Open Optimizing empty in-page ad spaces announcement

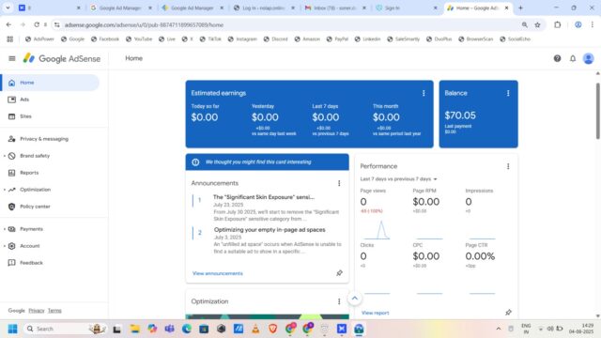pyautogui.click(x=270, y=229)
